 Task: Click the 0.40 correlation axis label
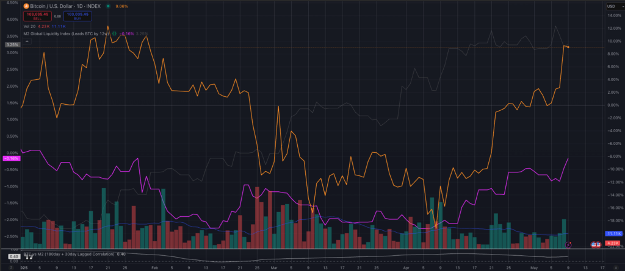pyautogui.click(x=13, y=256)
